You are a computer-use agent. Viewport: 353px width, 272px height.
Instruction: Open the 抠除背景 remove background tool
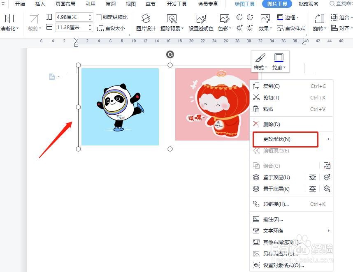(172, 19)
